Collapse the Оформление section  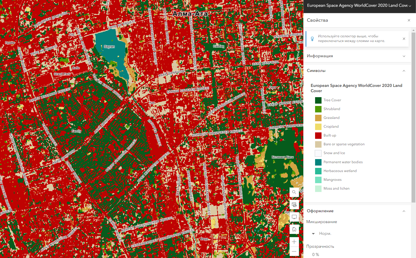pyautogui.click(x=404, y=211)
